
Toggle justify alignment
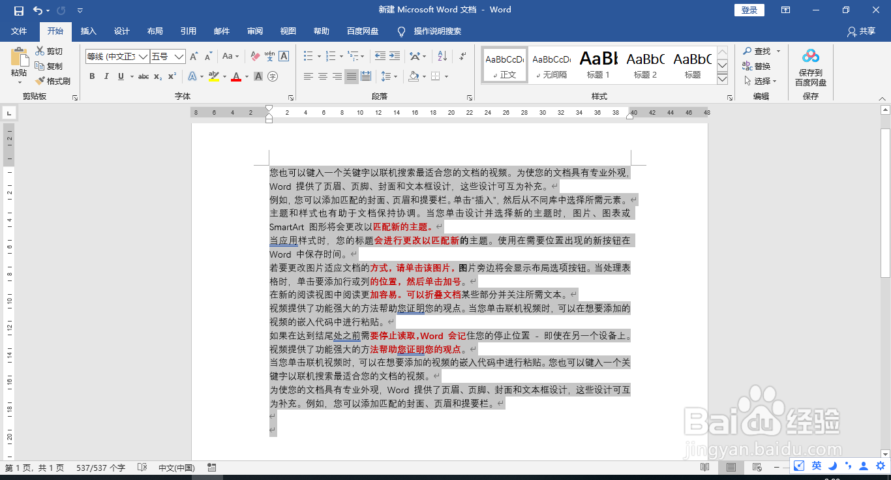pos(352,76)
